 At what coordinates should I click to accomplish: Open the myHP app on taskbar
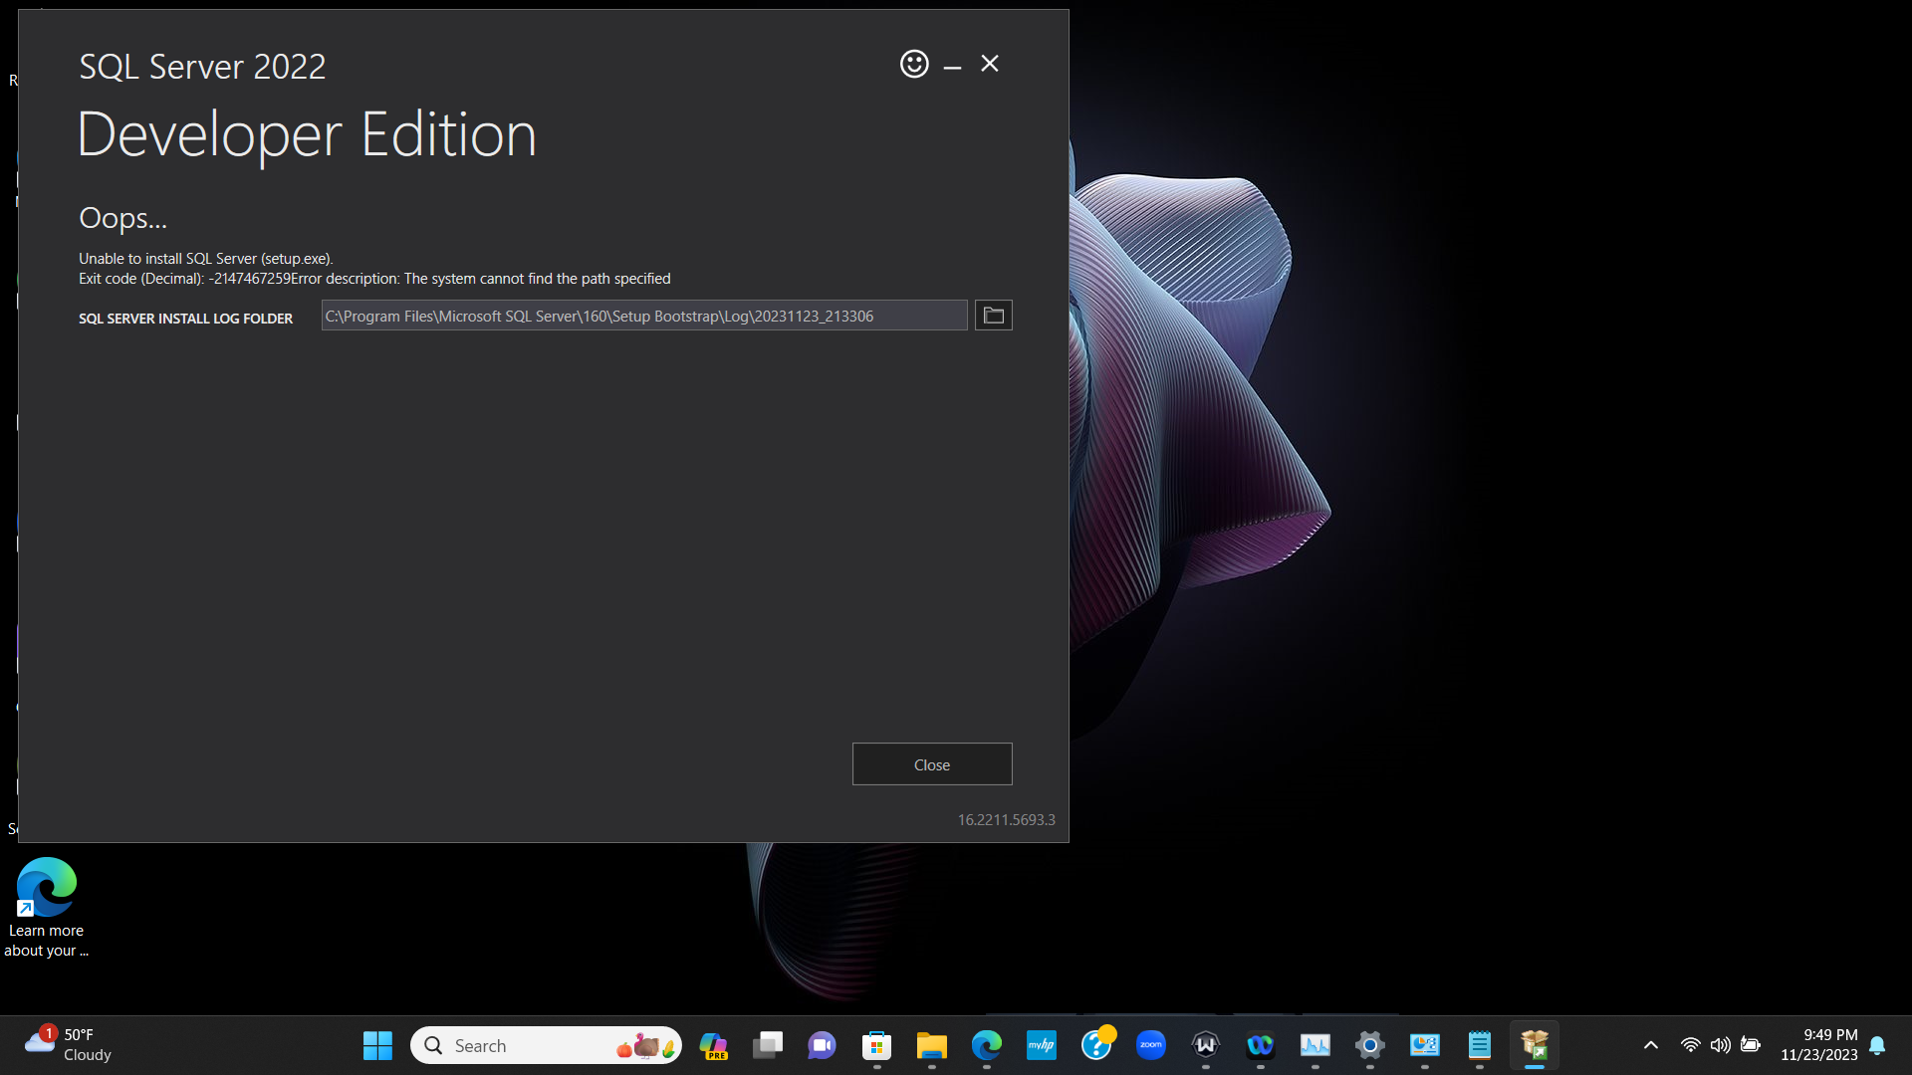[x=1042, y=1045]
